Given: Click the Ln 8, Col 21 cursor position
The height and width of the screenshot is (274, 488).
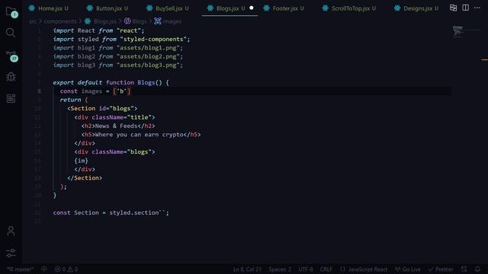Looking at the screenshot, I should [247, 269].
